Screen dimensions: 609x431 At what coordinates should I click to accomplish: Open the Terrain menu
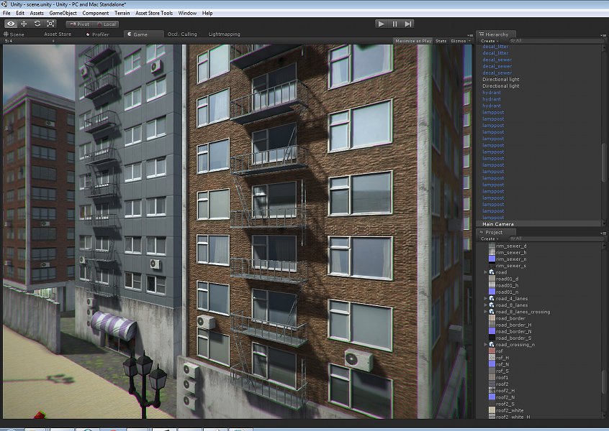click(x=122, y=13)
